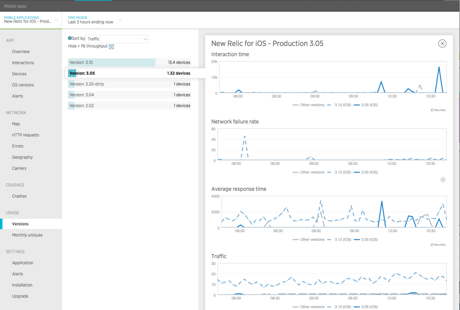Viewport: 460px width, 310px height.
Task: Toggle Hide < 1% throughput checkbox
Action: coord(112,46)
